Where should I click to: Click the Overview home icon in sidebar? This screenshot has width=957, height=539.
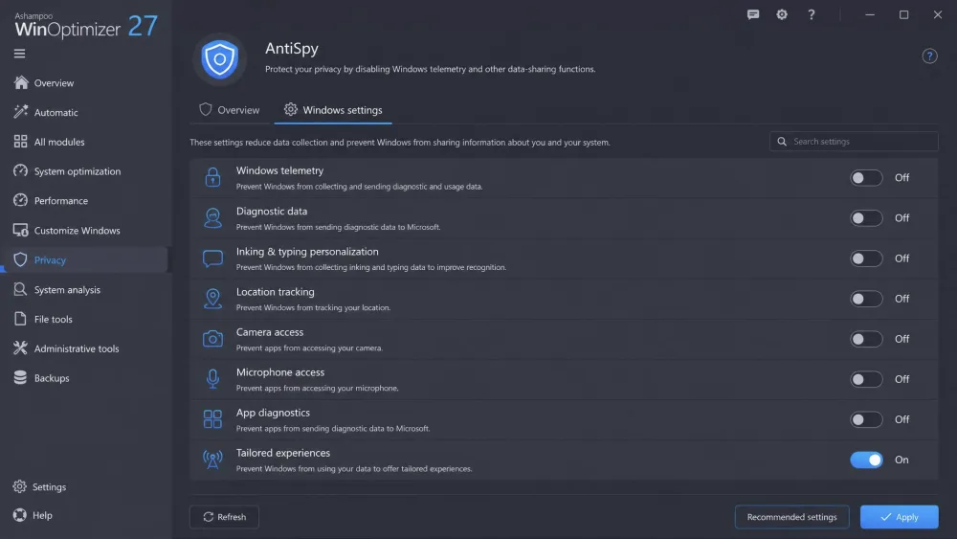21,82
